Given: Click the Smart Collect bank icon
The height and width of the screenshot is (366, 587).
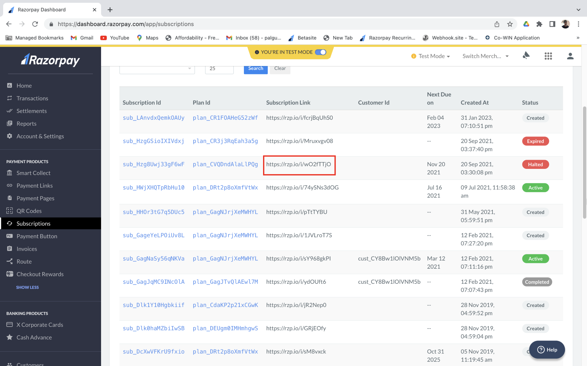Looking at the screenshot, I should tap(10, 173).
